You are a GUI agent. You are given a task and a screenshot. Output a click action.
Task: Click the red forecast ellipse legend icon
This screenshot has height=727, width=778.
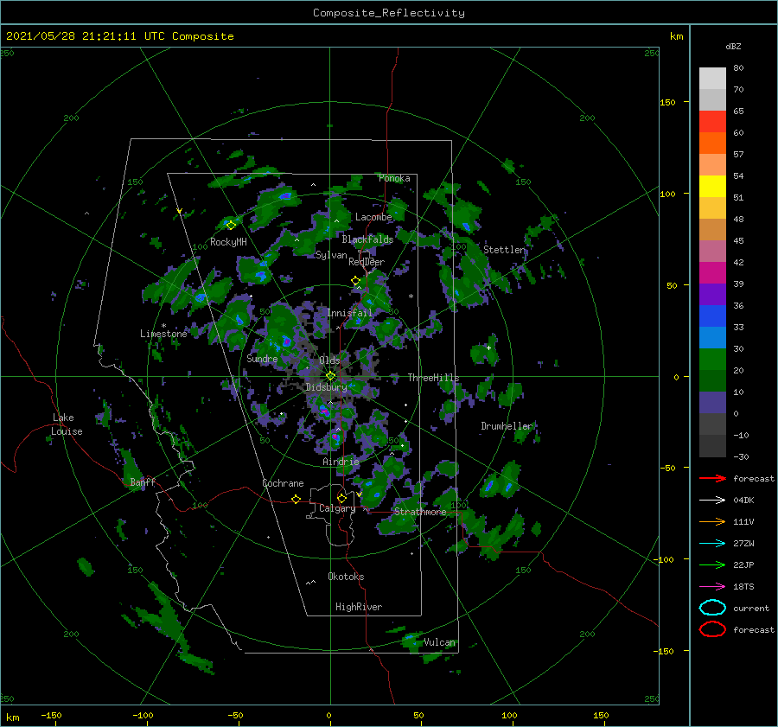click(x=712, y=629)
